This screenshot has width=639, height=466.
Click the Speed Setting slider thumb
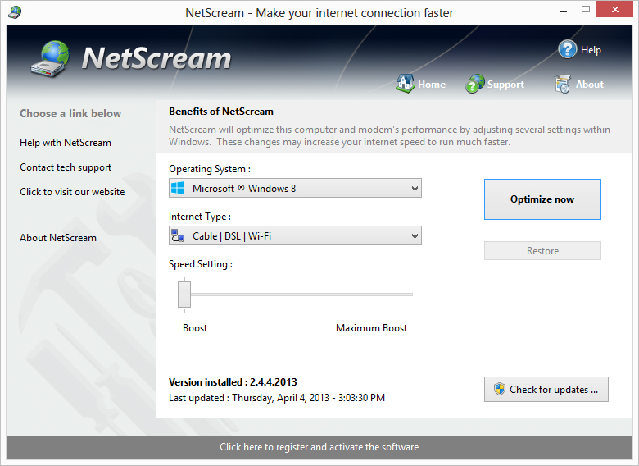pos(184,294)
